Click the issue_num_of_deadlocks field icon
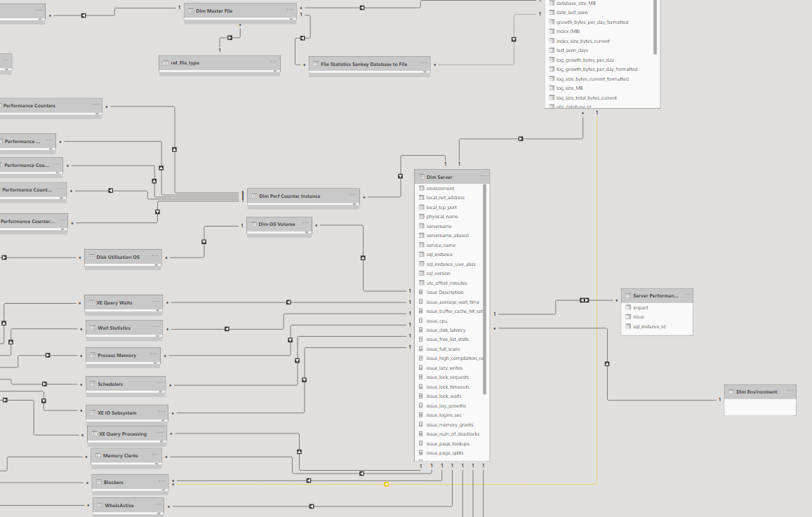The width and height of the screenshot is (812, 517). [x=421, y=434]
